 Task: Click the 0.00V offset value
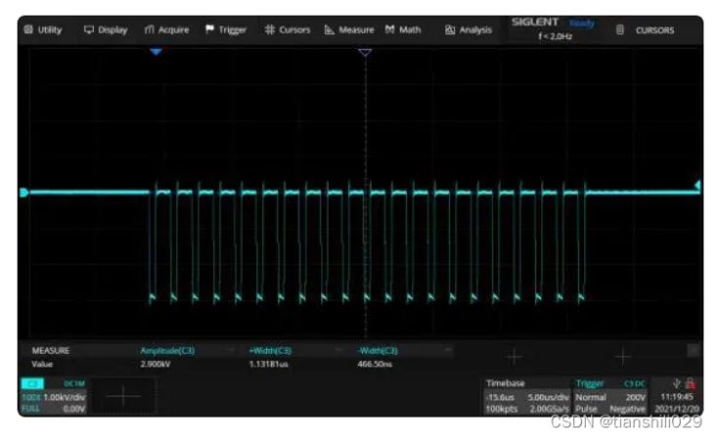click(x=74, y=409)
